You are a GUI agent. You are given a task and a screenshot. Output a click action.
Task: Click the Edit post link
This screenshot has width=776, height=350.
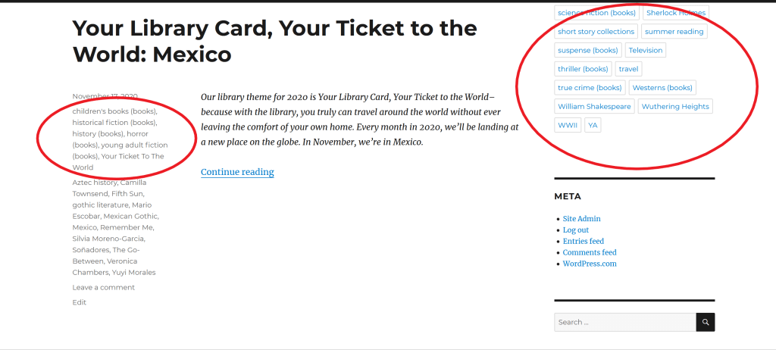click(79, 302)
